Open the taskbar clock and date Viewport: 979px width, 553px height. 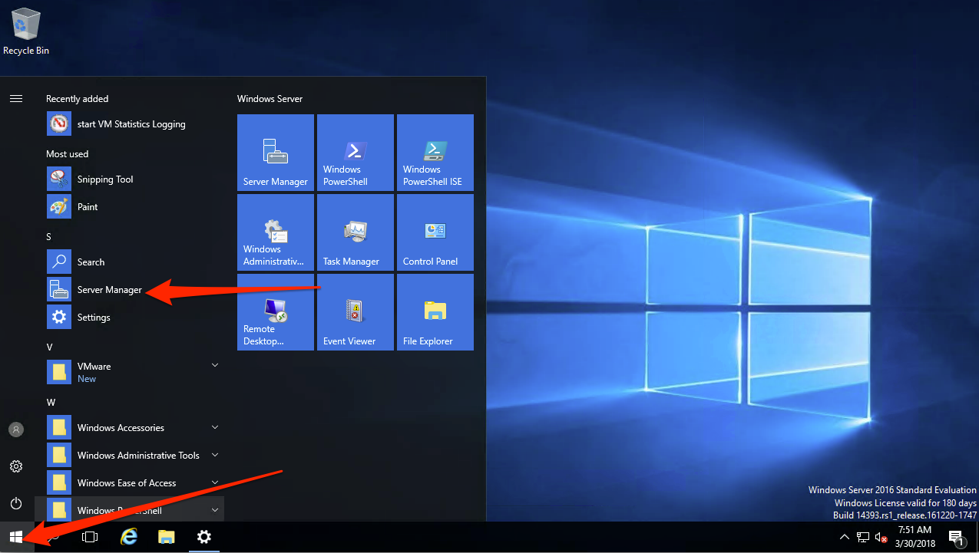coord(914,537)
